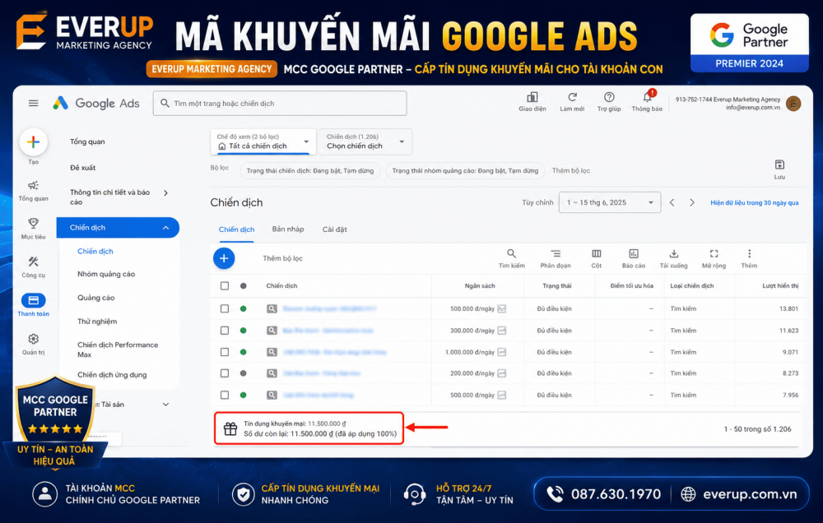Open Đề xuất in the navigation menu

[x=83, y=168]
